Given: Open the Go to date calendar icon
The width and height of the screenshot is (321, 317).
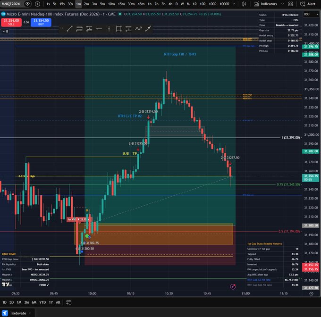Looking at the screenshot, I should click(69, 302).
